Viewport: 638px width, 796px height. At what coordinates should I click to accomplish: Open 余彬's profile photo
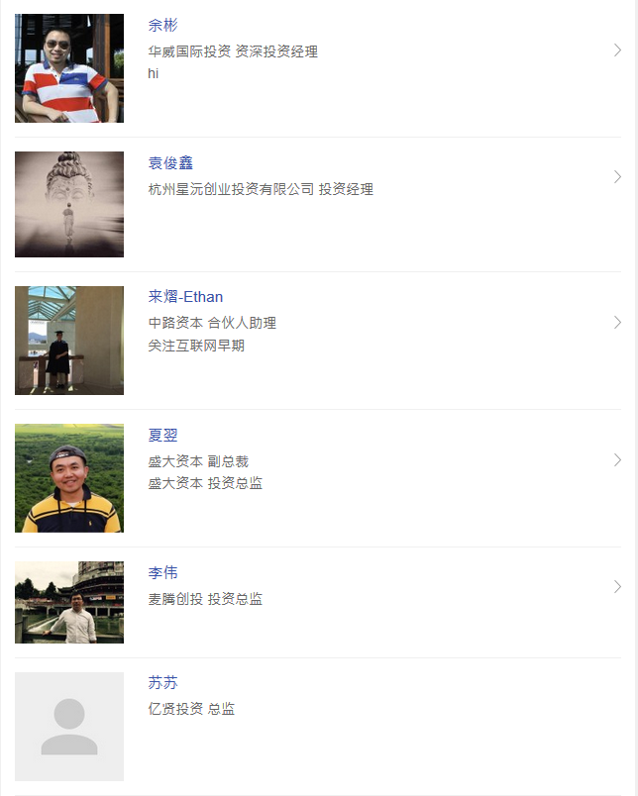pos(69,68)
